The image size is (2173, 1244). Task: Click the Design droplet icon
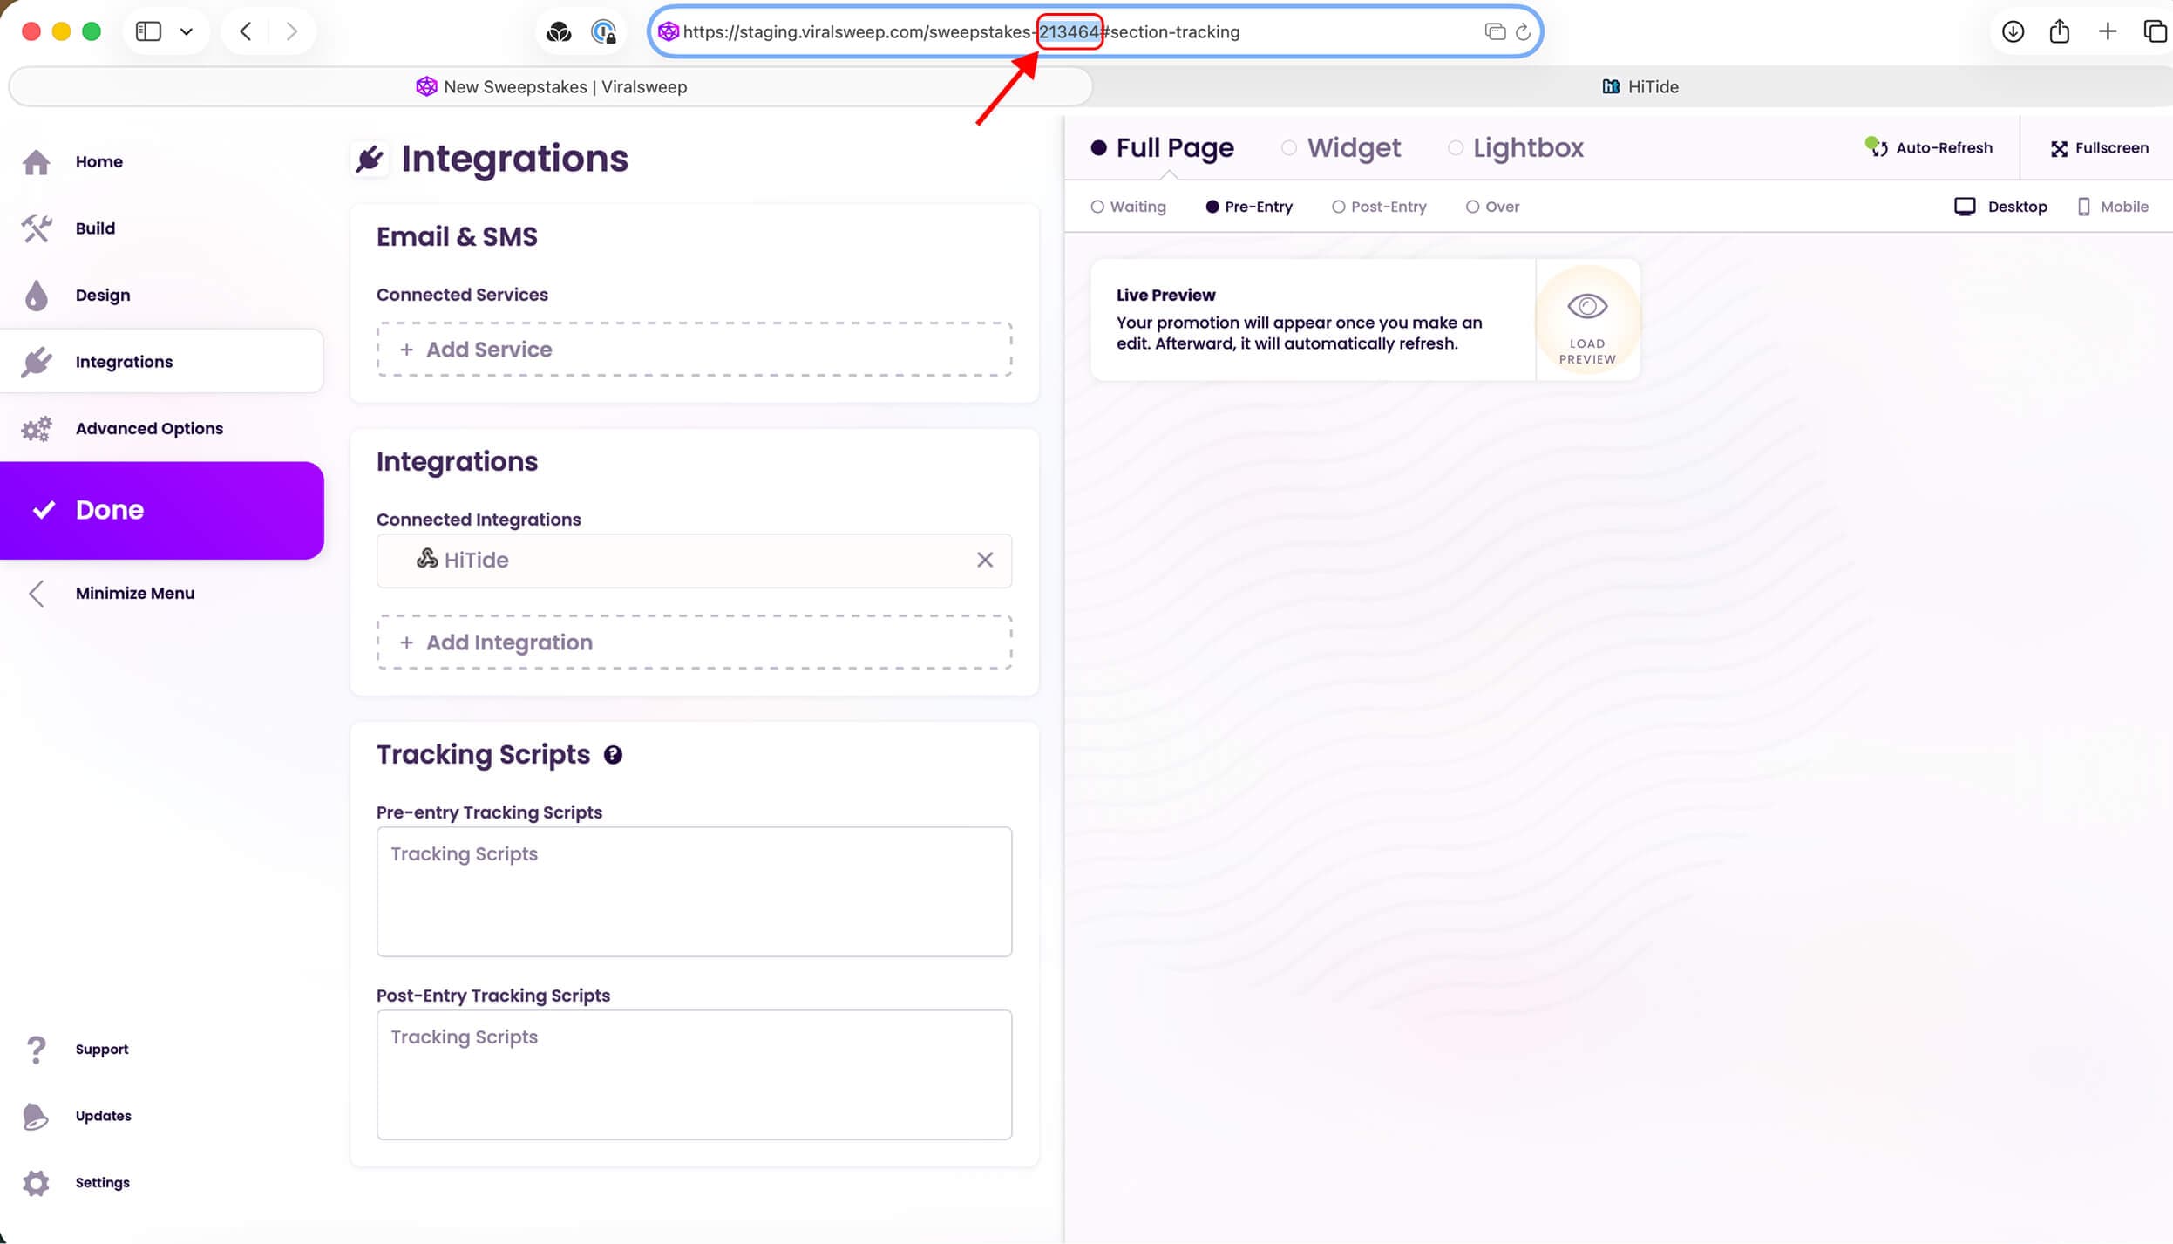pos(37,296)
